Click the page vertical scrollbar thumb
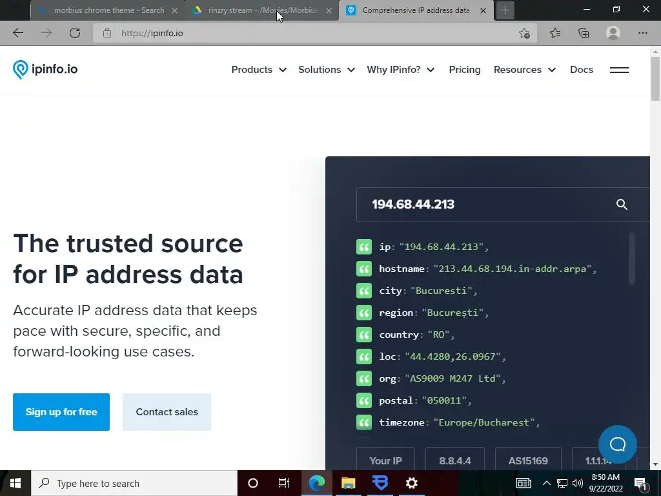Screen dimensions: 661x496 click(x=655, y=79)
